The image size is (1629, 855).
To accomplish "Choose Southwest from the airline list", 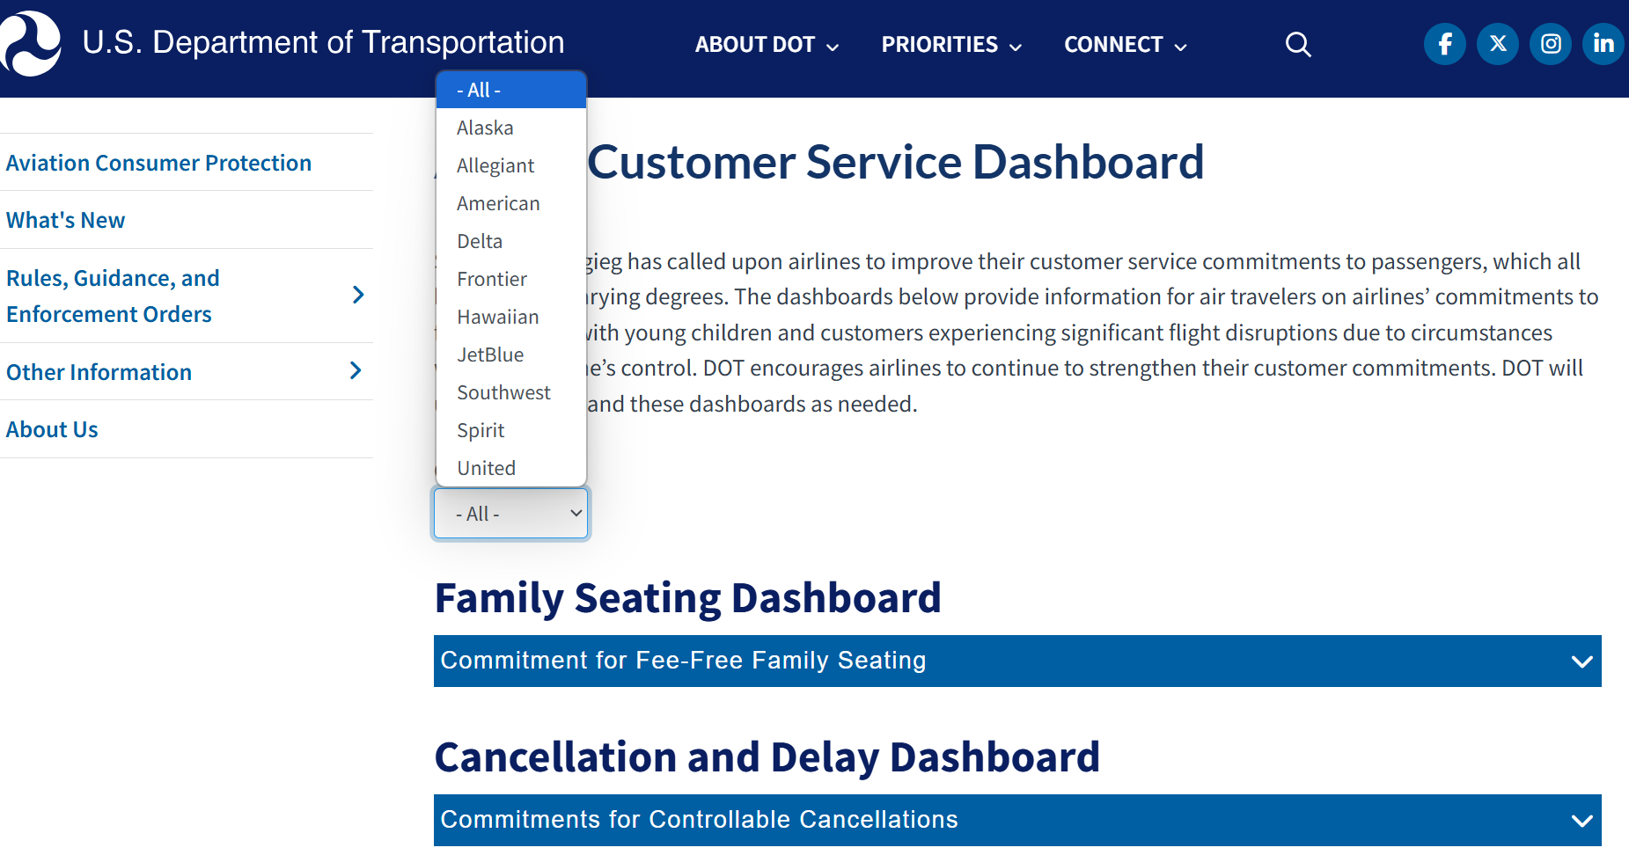I will coord(503,392).
